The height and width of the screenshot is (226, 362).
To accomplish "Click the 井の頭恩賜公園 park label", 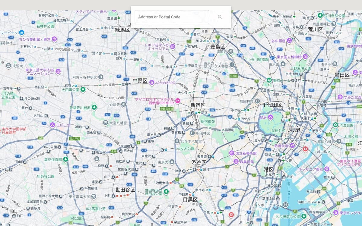I will (x=8, y=95).
